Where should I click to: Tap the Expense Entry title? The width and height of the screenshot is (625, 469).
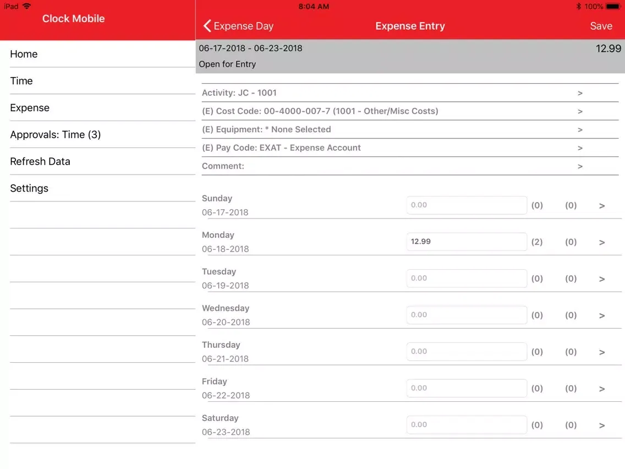pyautogui.click(x=410, y=26)
